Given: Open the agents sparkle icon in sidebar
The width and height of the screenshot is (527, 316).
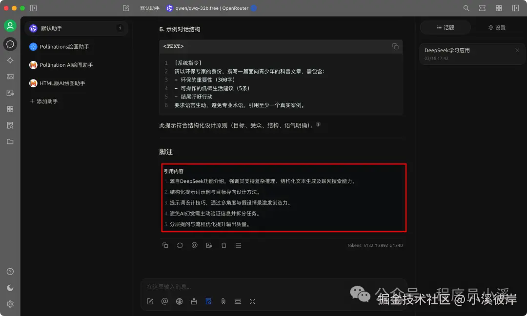Looking at the screenshot, I should (x=10, y=60).
